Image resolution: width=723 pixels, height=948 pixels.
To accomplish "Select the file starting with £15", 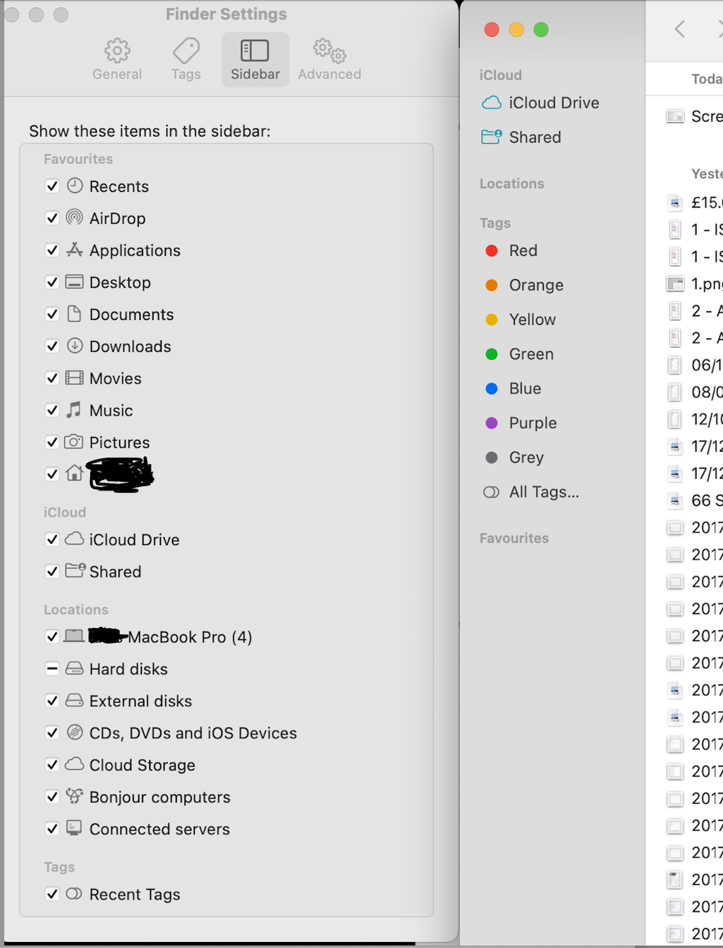I will (694, 202).
